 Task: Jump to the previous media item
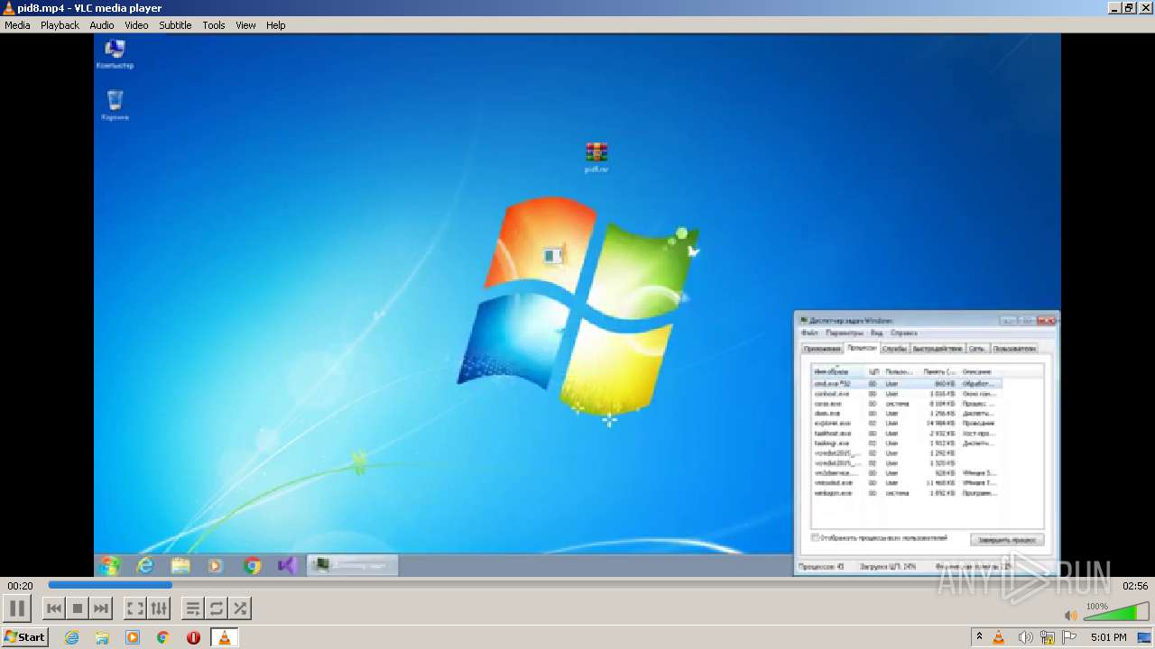coord(54,609)
